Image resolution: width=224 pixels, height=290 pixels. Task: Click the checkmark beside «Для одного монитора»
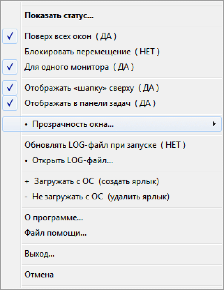[10, 67]
